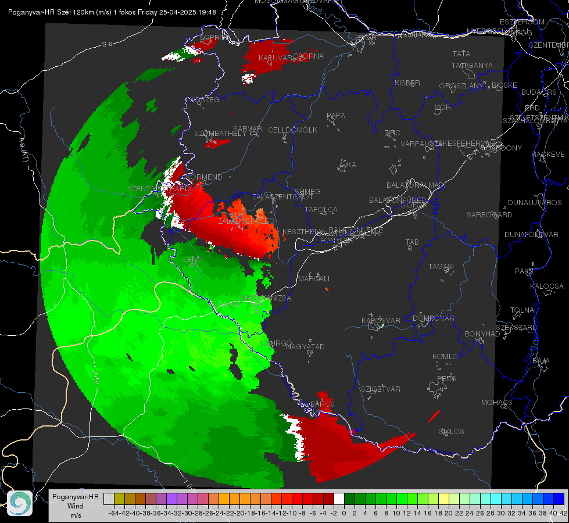Click the SIKLÓS city label
This screenshot has height=523, width=569.
pyautogui.click(x=452, y=432)
